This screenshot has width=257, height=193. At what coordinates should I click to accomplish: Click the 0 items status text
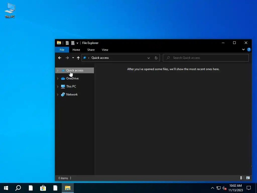coord(63,178)
